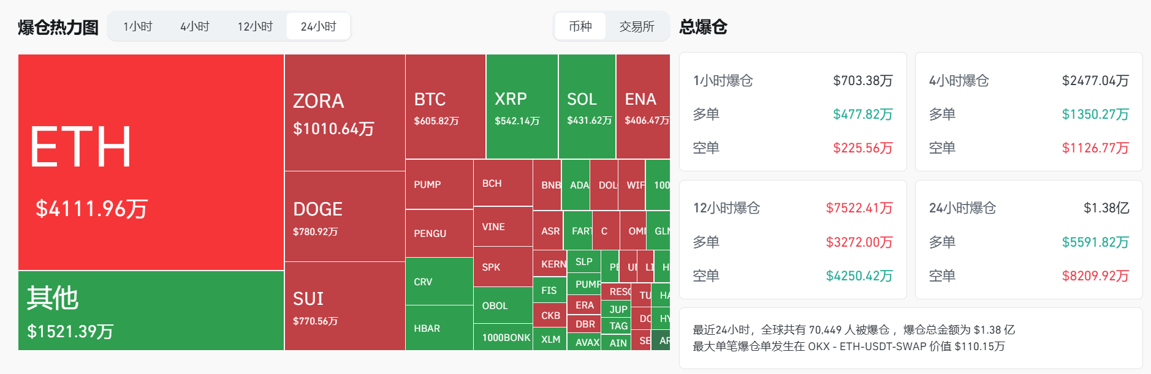Screen dimensions: 1151x374
Task: Open the ENA liquidation tile
Action: (642, 107)
